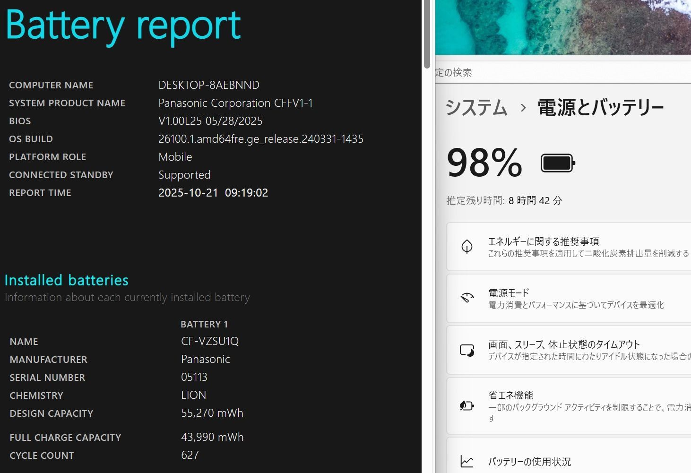The image size is (691, 473).
Task: Click the gauge icon beside 電源モード
Action: (467, 298)
